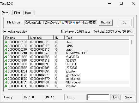Click the find text input field

[x=98, y=97]
